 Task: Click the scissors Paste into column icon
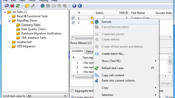[97, 81]
